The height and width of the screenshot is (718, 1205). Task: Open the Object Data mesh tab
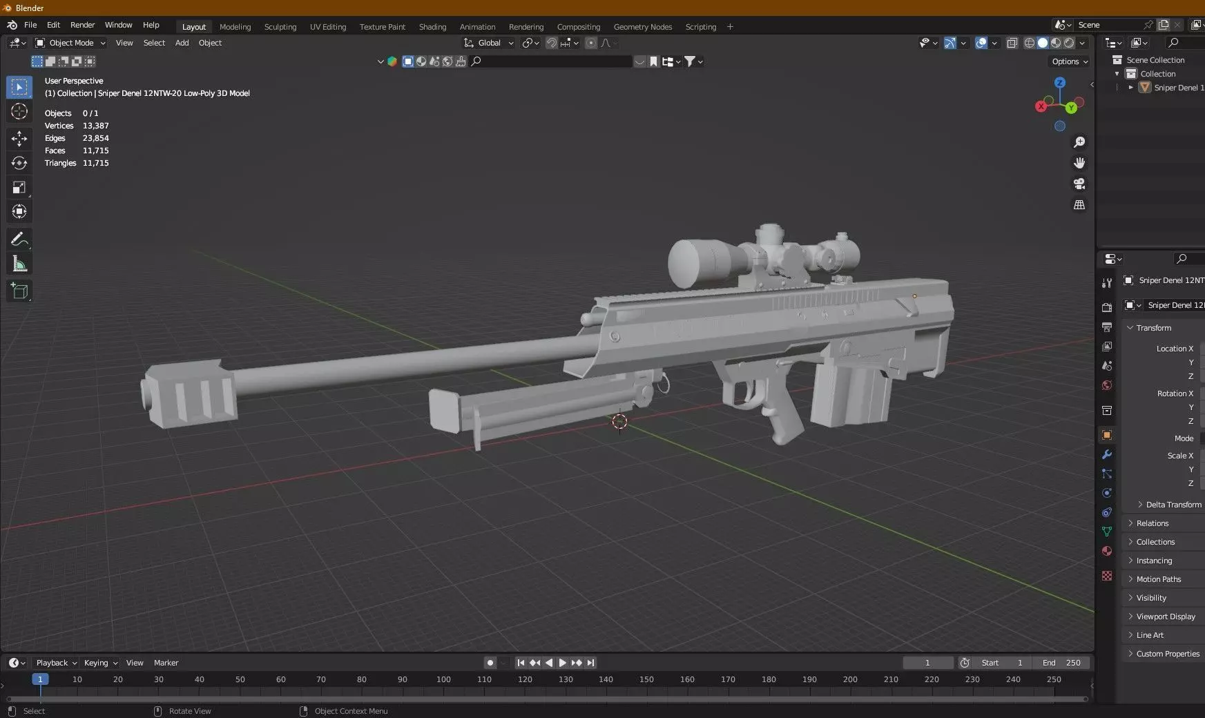pyautogui.click(x=1107, y=532)
